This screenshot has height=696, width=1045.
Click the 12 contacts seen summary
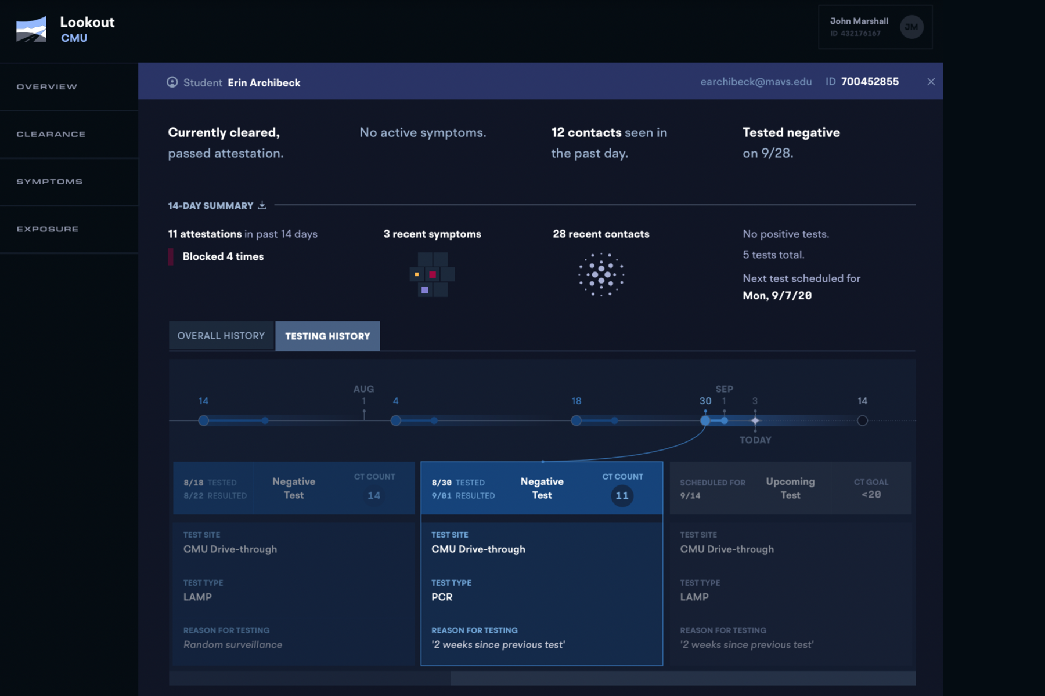point(609,143)
